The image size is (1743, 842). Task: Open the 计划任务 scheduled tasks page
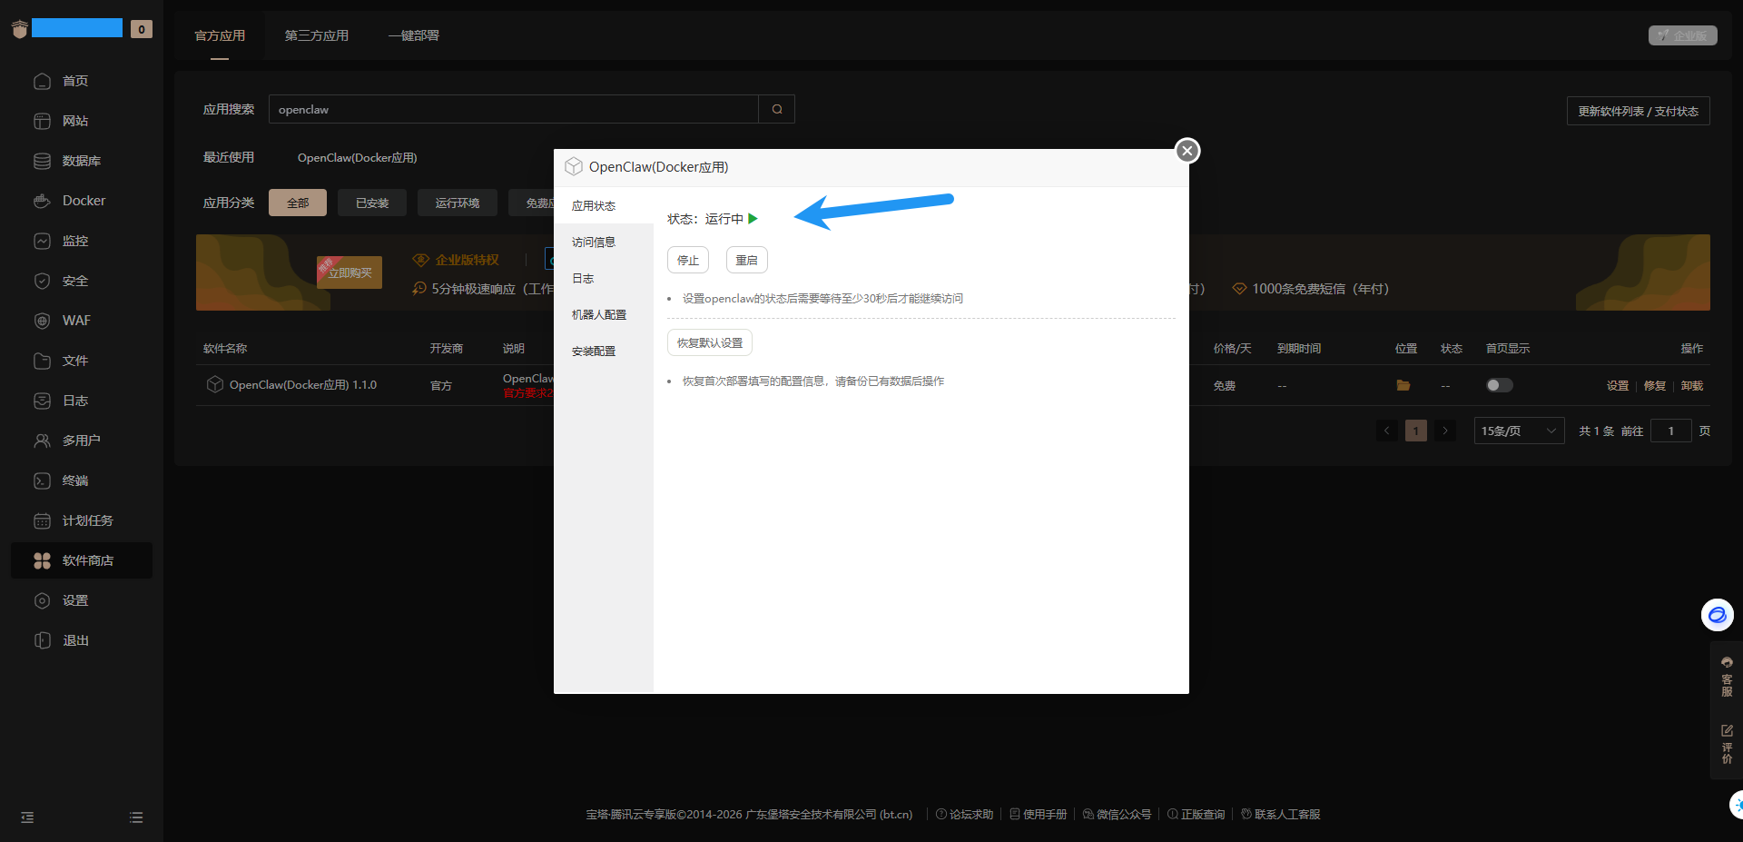87,520
